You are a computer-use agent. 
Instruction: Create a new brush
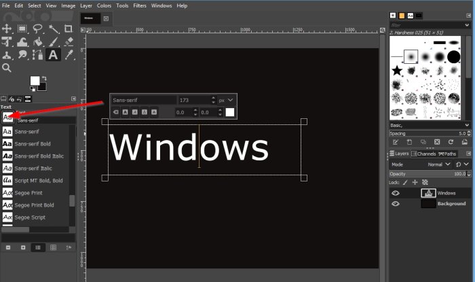click(x=409, y=142)
